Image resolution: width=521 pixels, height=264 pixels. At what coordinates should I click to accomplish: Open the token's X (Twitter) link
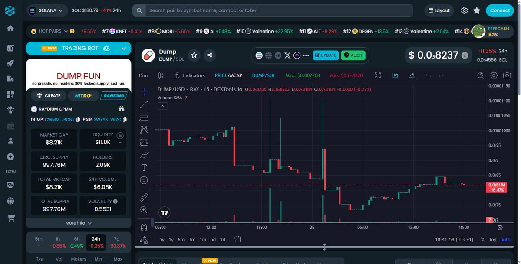pyautogui.click(x=287, y=55)
